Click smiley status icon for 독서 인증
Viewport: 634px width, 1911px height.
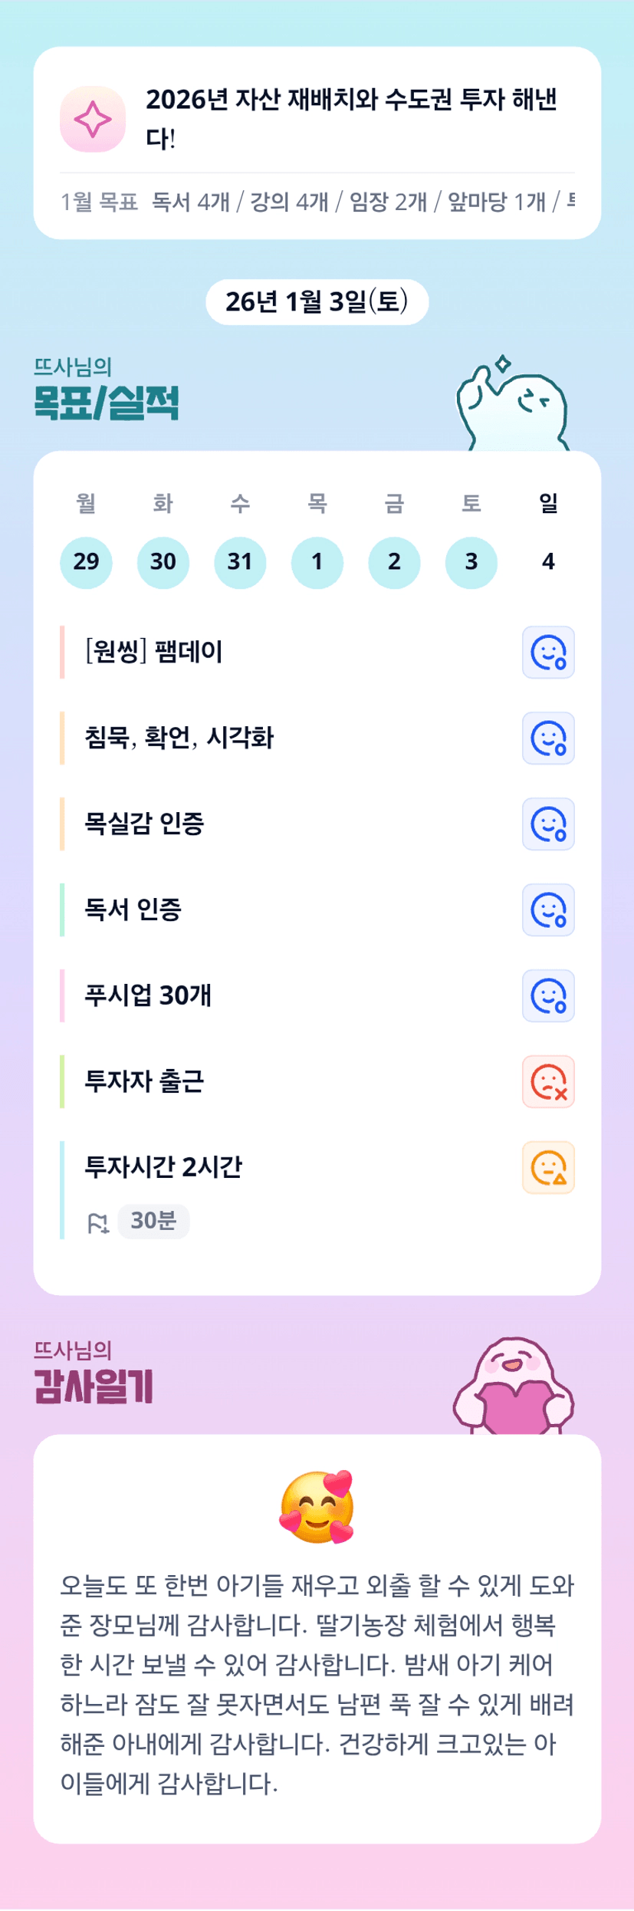548,910
